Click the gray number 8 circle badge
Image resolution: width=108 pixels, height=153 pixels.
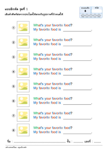point(14,130)
